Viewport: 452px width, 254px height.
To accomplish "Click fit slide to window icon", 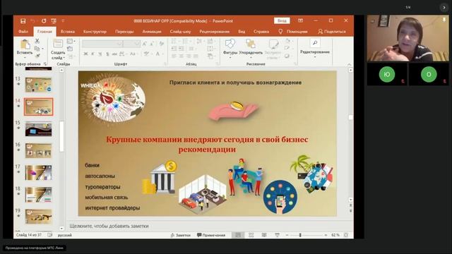I will click(346, 235).
